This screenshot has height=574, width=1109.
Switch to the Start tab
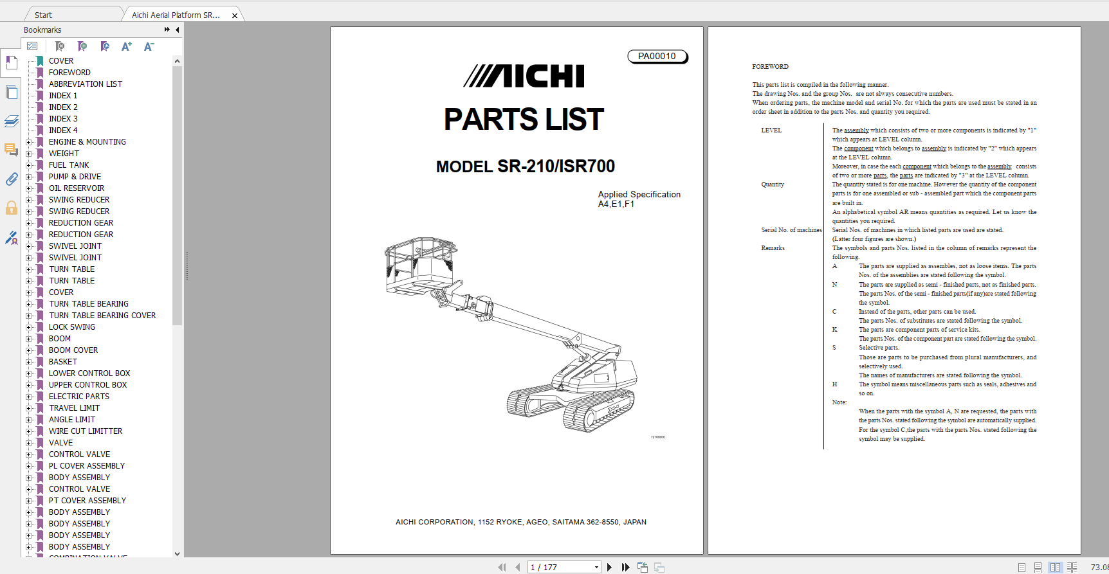(x=44, y=15)
